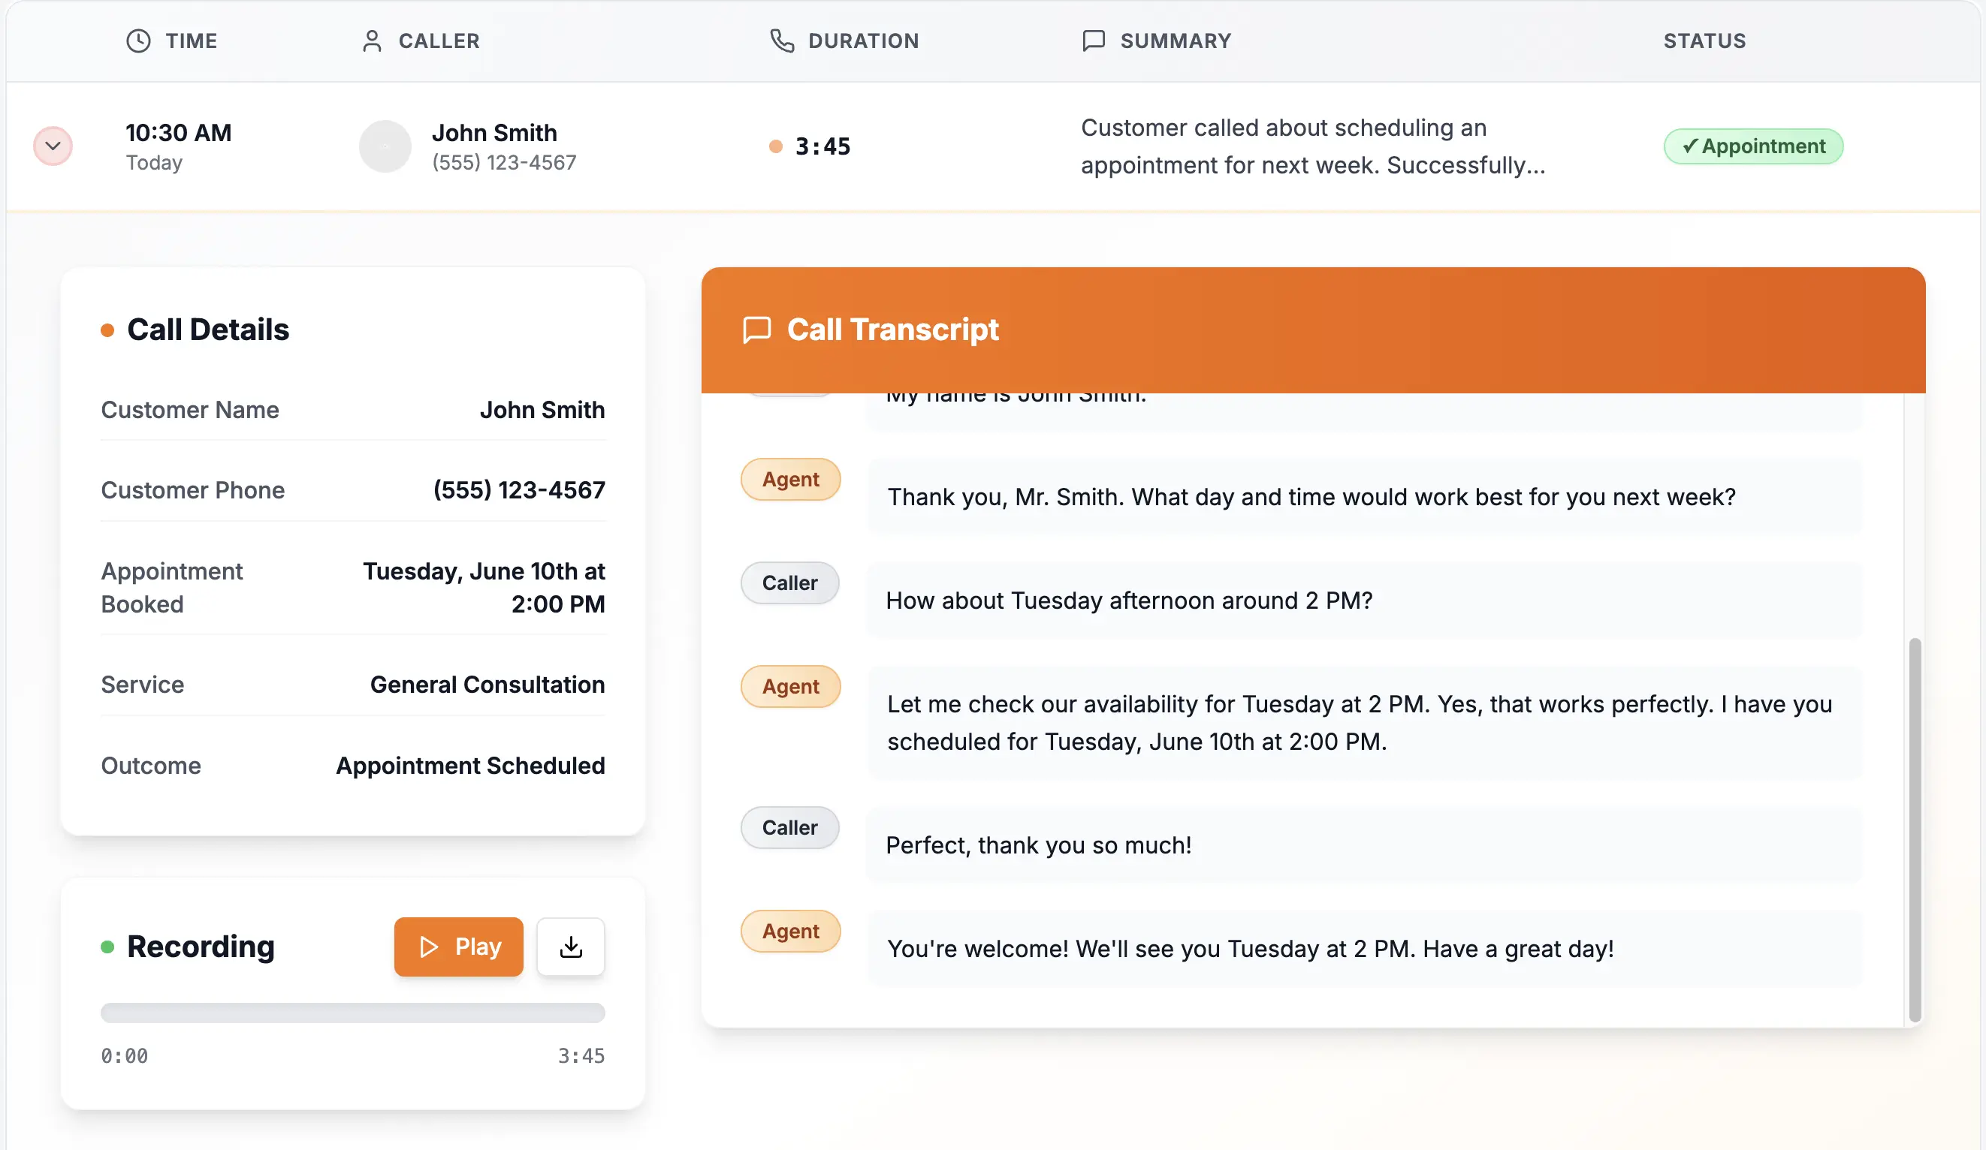The width and height of the screenshot is (1986, 1150).
Task: Sort by the DURATION column header
Action: (x=864, y=41)
